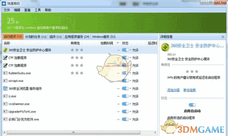Click the 更多信息 link
The width and height of the screenshot is (228, 136).
tap(189, 90)
